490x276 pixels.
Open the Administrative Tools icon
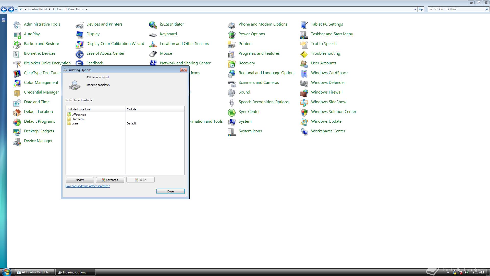pyautogui.click(x=17, y=25)
